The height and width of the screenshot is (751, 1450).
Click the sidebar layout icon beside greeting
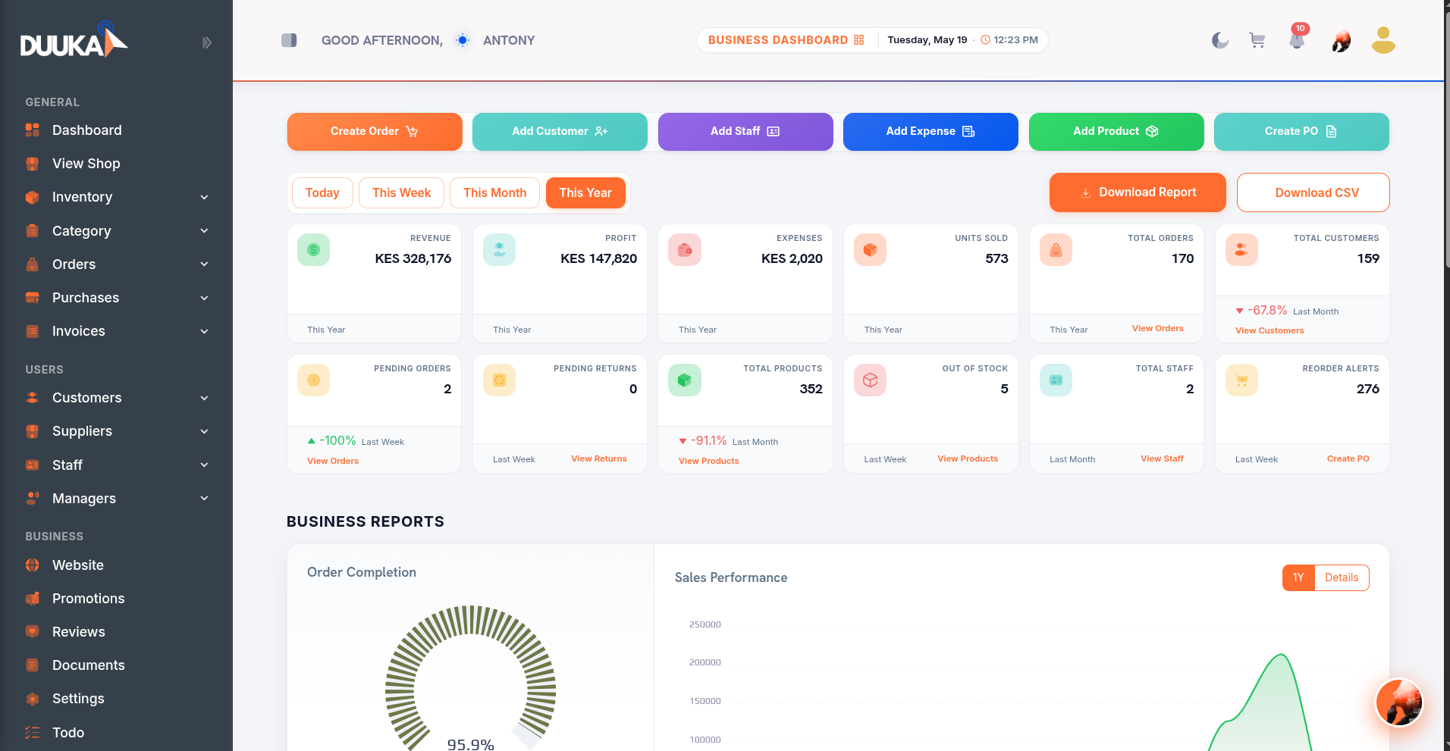(289, 40)
